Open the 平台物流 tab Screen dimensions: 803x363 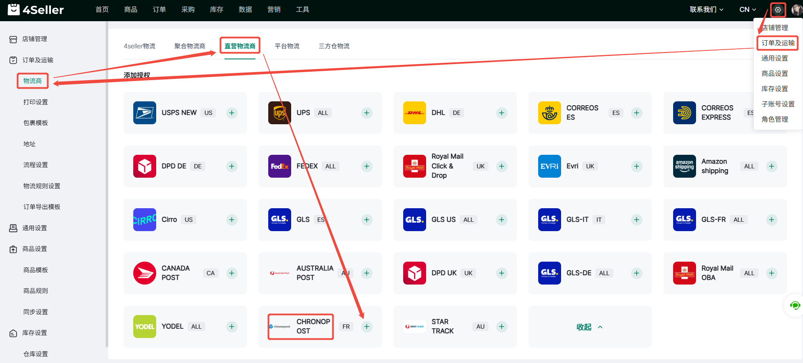point(287,46)
